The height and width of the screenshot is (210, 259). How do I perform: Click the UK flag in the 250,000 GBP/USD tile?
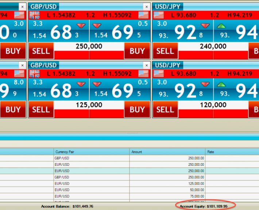click(35, 15)
